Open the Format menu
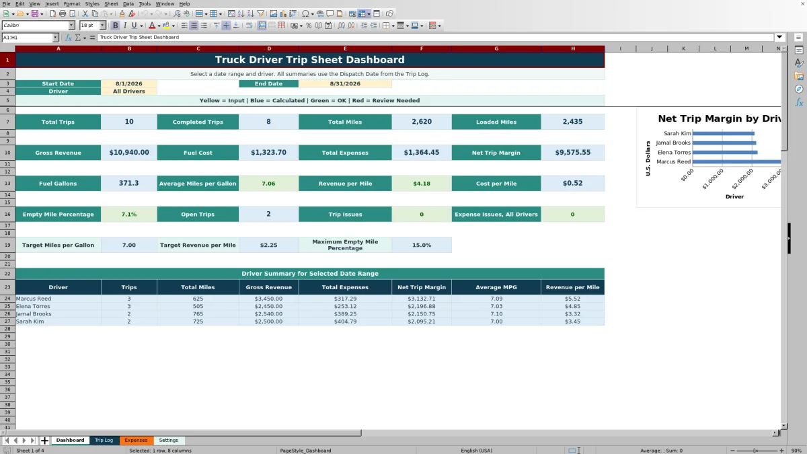Viewport: 807px width, 454px height. (x=71, y=4)
